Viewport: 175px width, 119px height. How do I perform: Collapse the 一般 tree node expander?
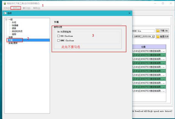pyautogui.click(x=6, y=19)
